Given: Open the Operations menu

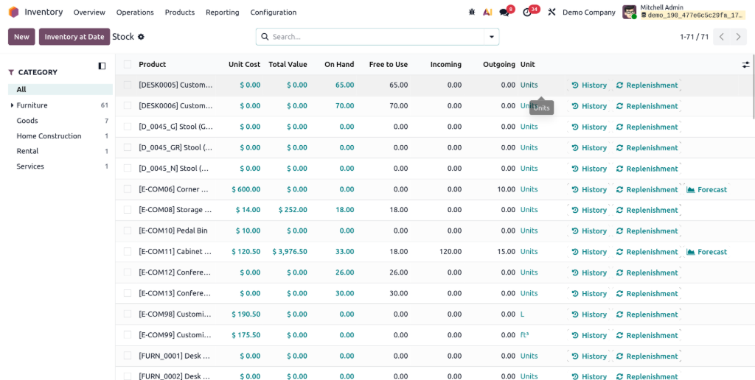Looking at the screenshot, I should point(135,13).
